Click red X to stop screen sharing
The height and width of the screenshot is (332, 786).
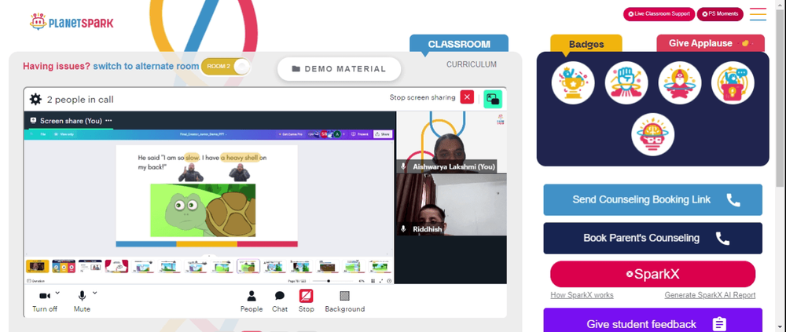click(x=467, y=97)
